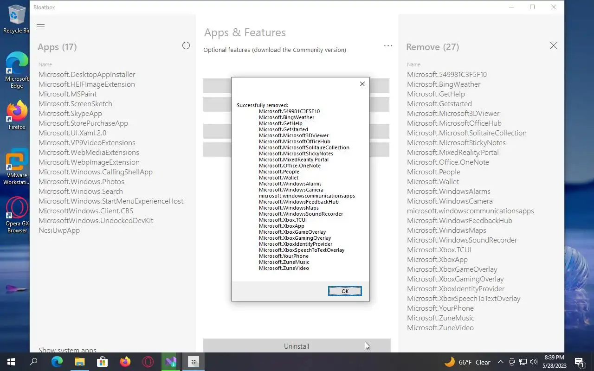Select Microsoft.WindowsMaps in Remove list
The image size is (594, 371).
446,230
